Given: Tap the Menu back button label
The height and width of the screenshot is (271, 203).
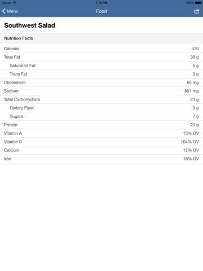Looking at the screenshot, I should (x=12, y=11).
